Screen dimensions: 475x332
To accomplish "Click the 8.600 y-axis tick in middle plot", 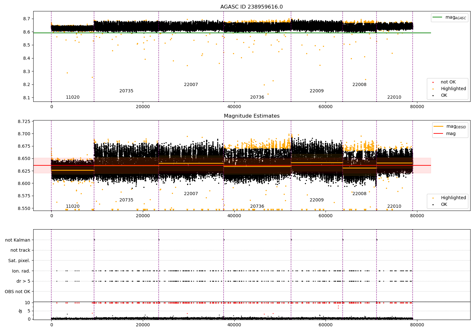I will click(24, 183).
